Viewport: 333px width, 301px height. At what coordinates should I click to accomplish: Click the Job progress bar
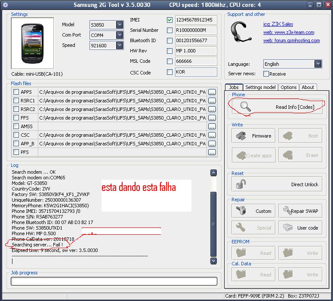pos(114,281)
